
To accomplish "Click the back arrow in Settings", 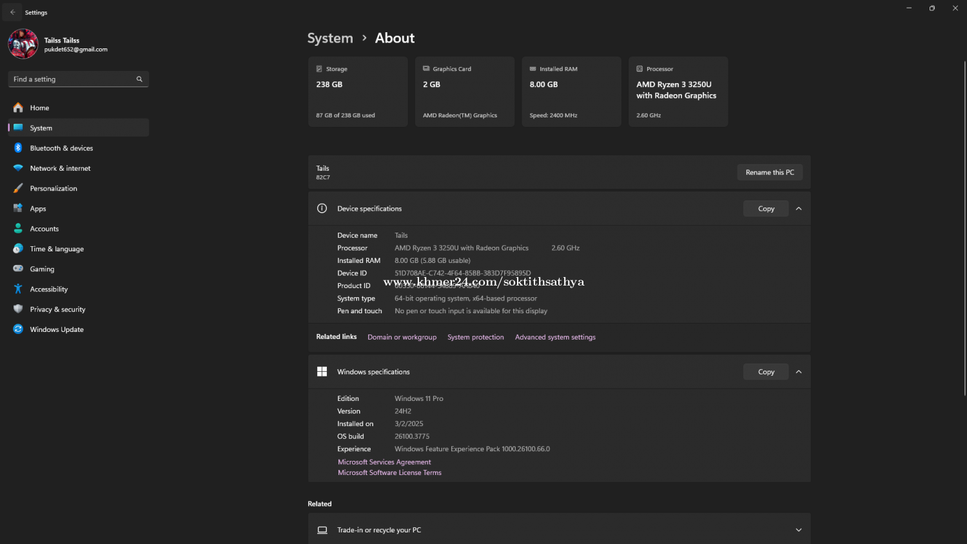I will coord(13,12).
